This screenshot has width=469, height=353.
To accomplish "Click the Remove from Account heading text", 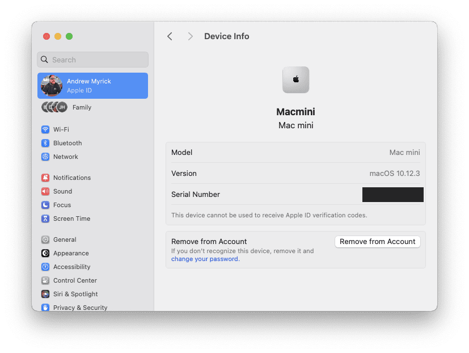I will (x=209, y=242).
